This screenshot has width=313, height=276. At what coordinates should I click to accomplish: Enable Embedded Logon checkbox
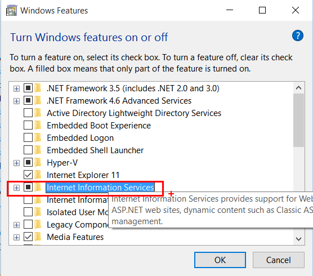coord(28,137)
